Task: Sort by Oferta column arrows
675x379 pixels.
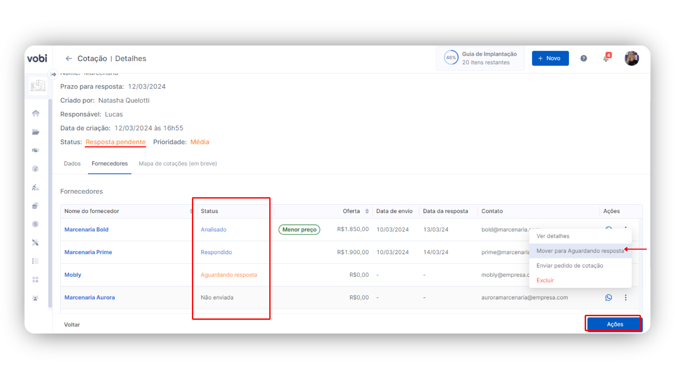Action: [367, 211]
